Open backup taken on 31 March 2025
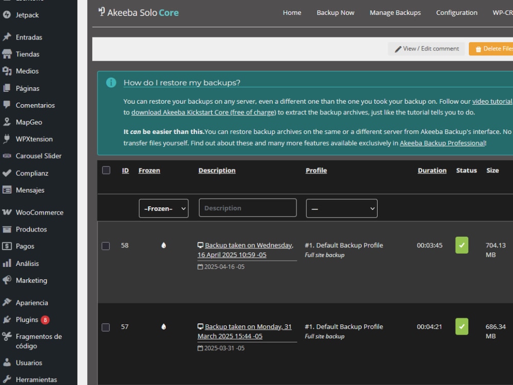Screen dimensions: 513x385 [245, 331]
